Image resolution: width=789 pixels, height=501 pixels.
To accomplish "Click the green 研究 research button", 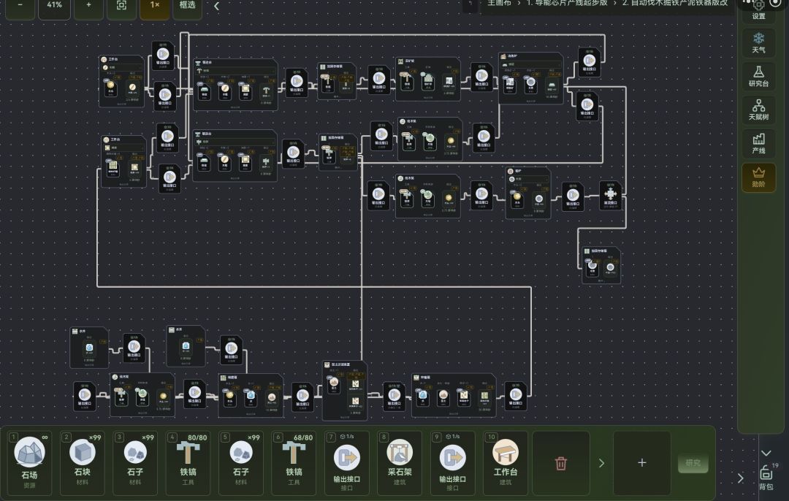I will click(x=693, y=463).
